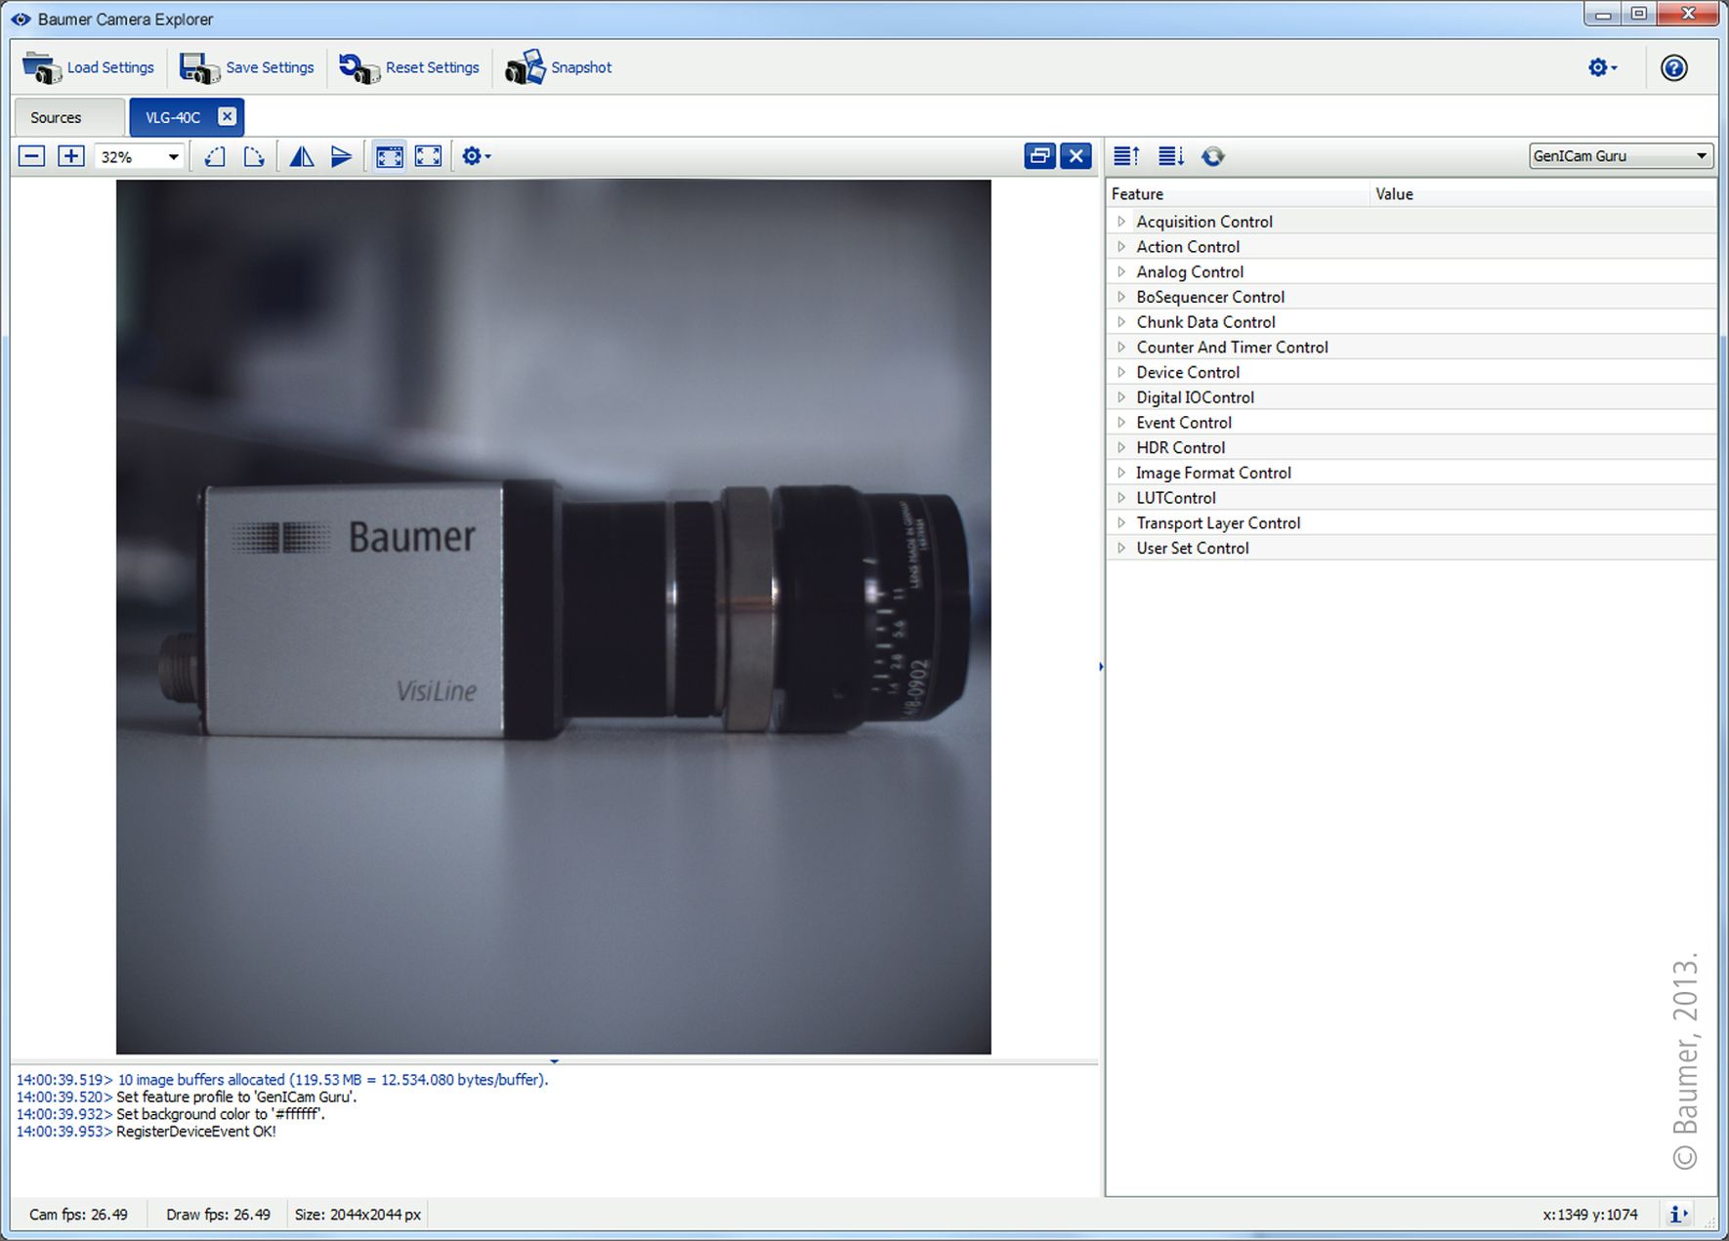Screen dimensions: 1729x1241
Task: Switch to the Sources tab
Action: (56, 117)
